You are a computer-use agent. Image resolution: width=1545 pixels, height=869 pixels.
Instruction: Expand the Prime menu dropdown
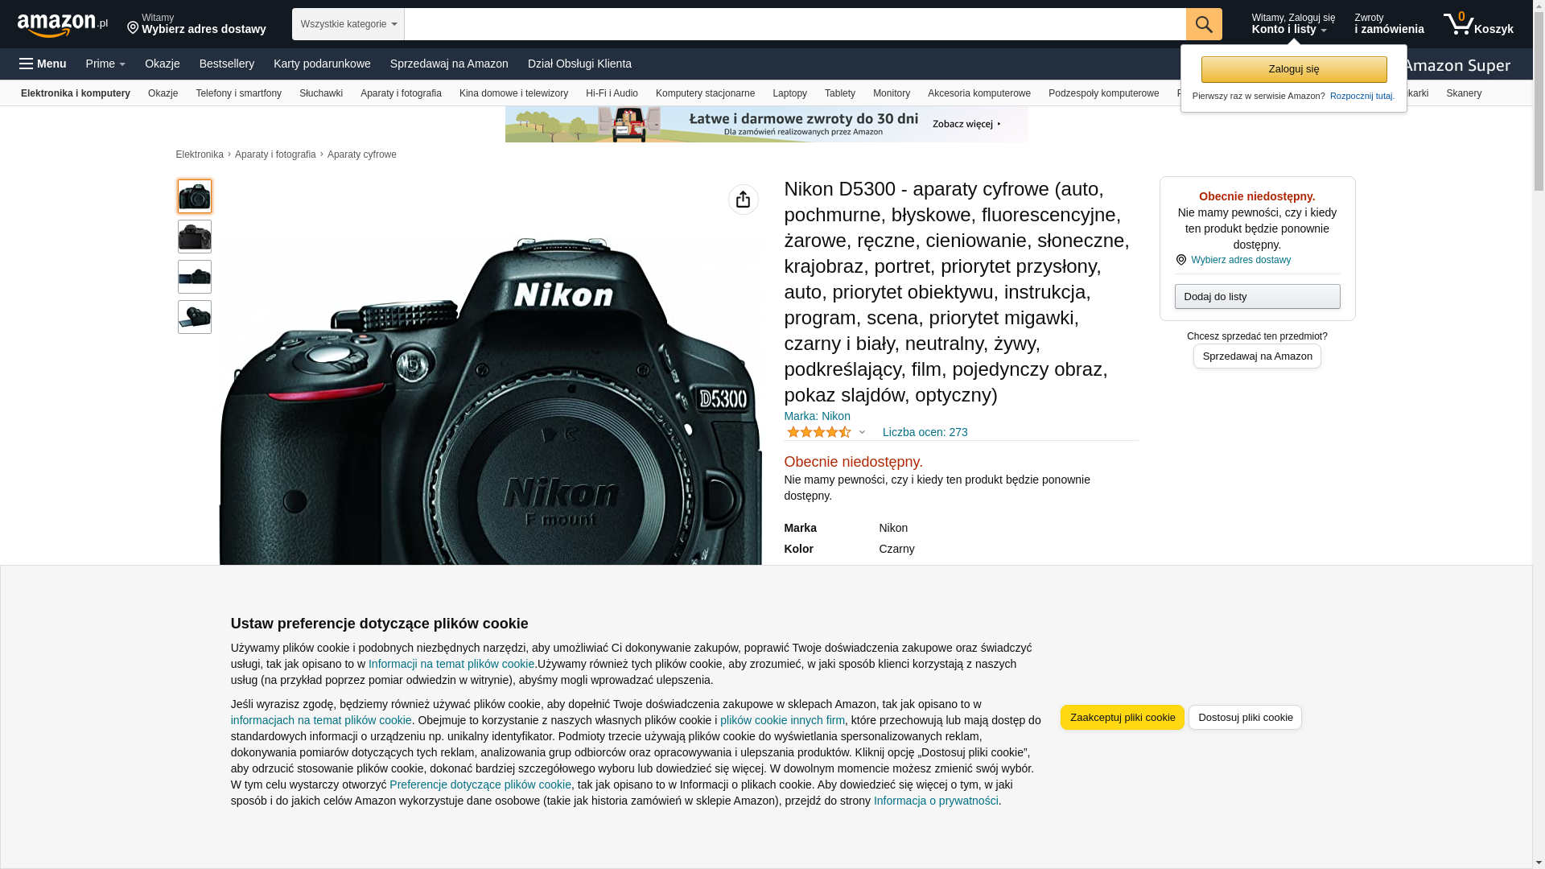click(x=105, y=64)
